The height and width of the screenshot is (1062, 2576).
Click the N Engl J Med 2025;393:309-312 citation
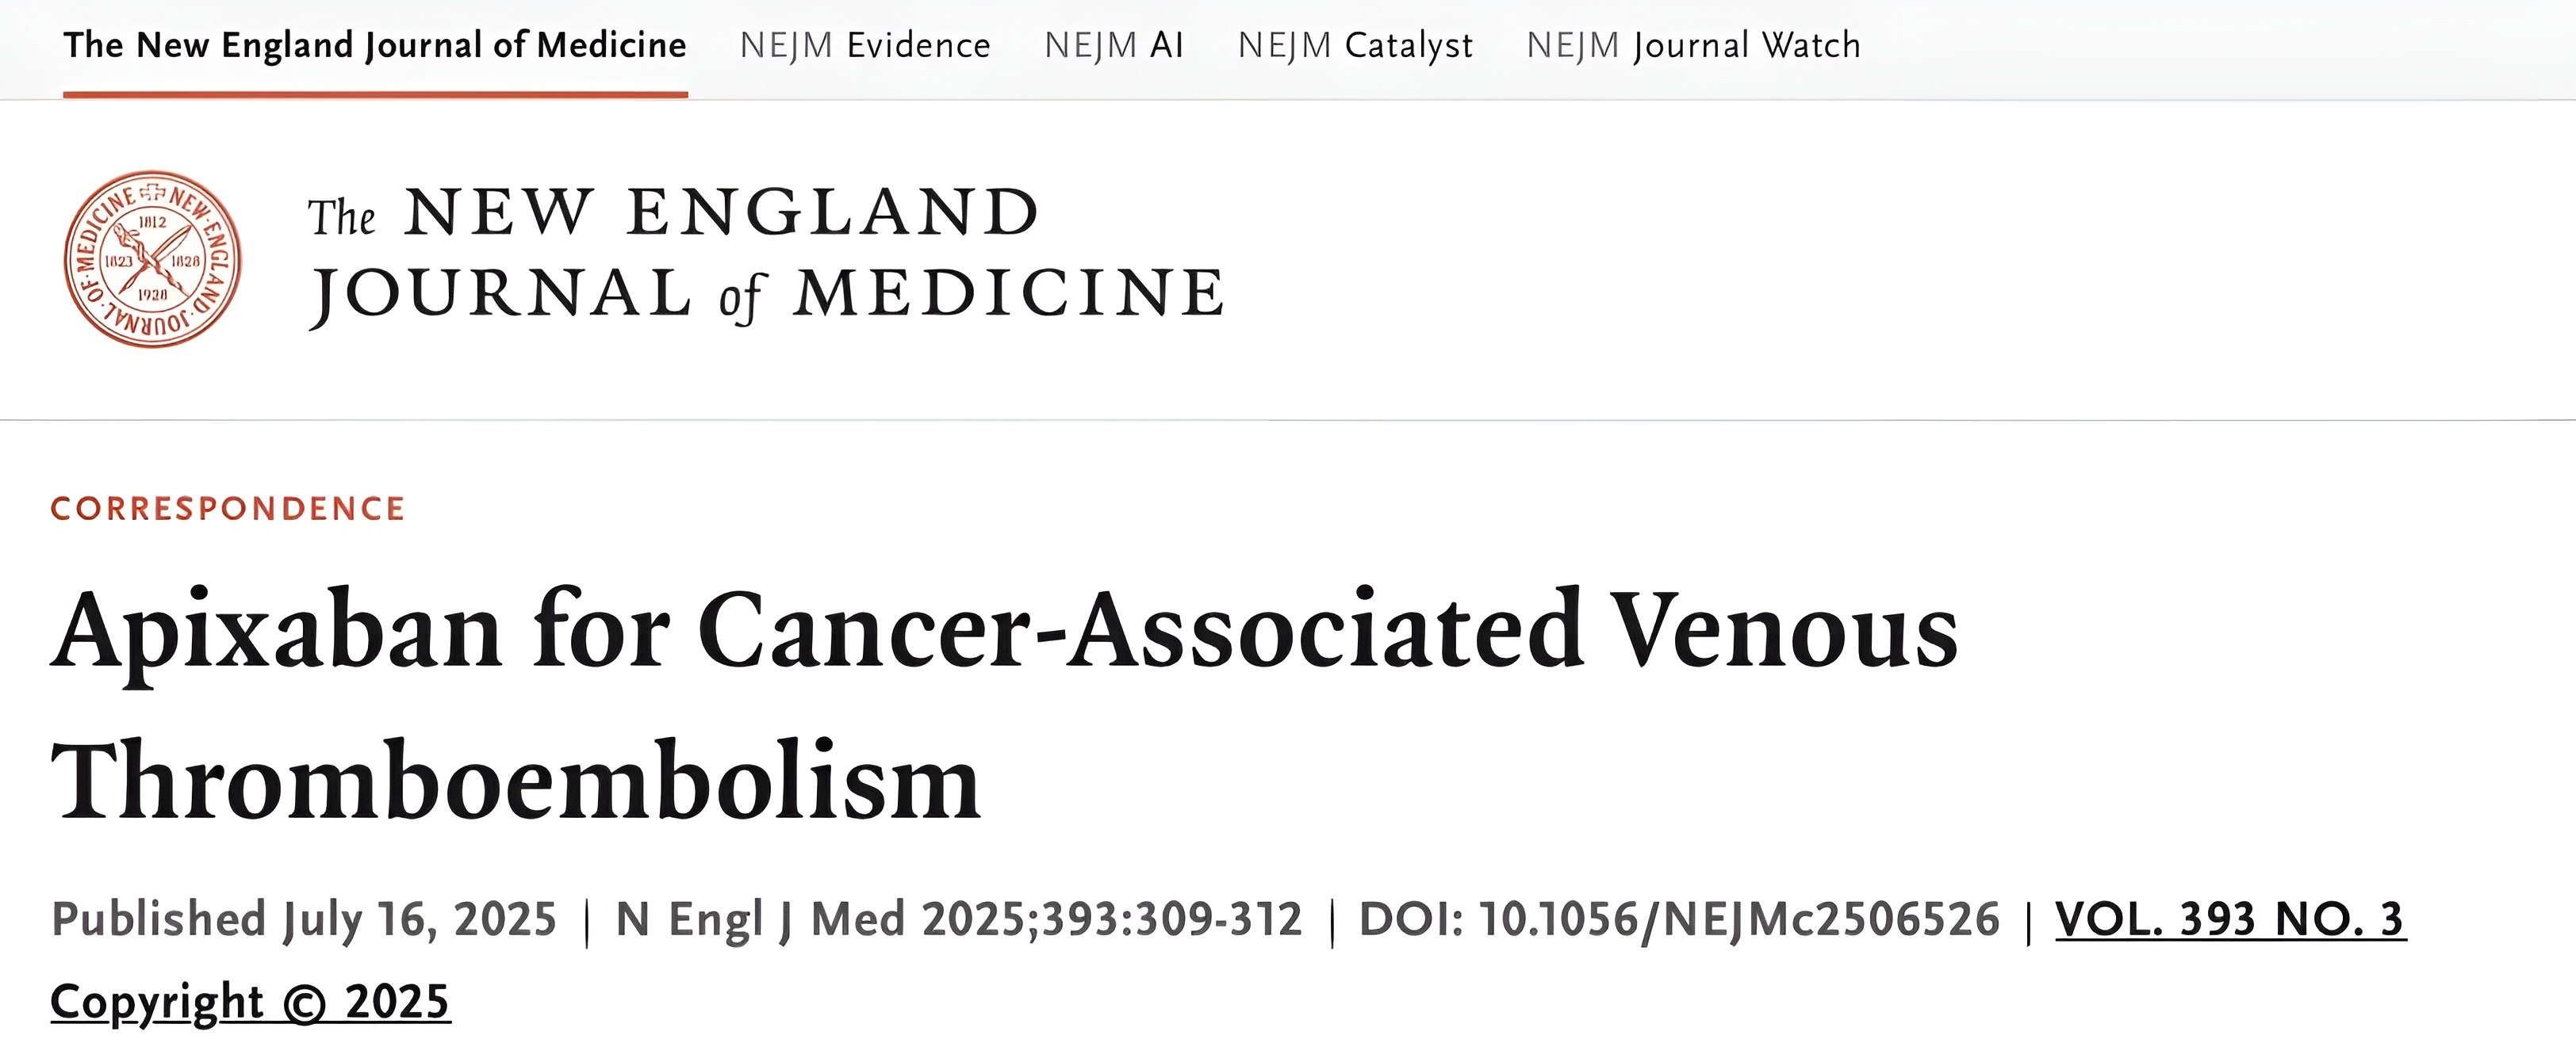(x=959, y=919)
